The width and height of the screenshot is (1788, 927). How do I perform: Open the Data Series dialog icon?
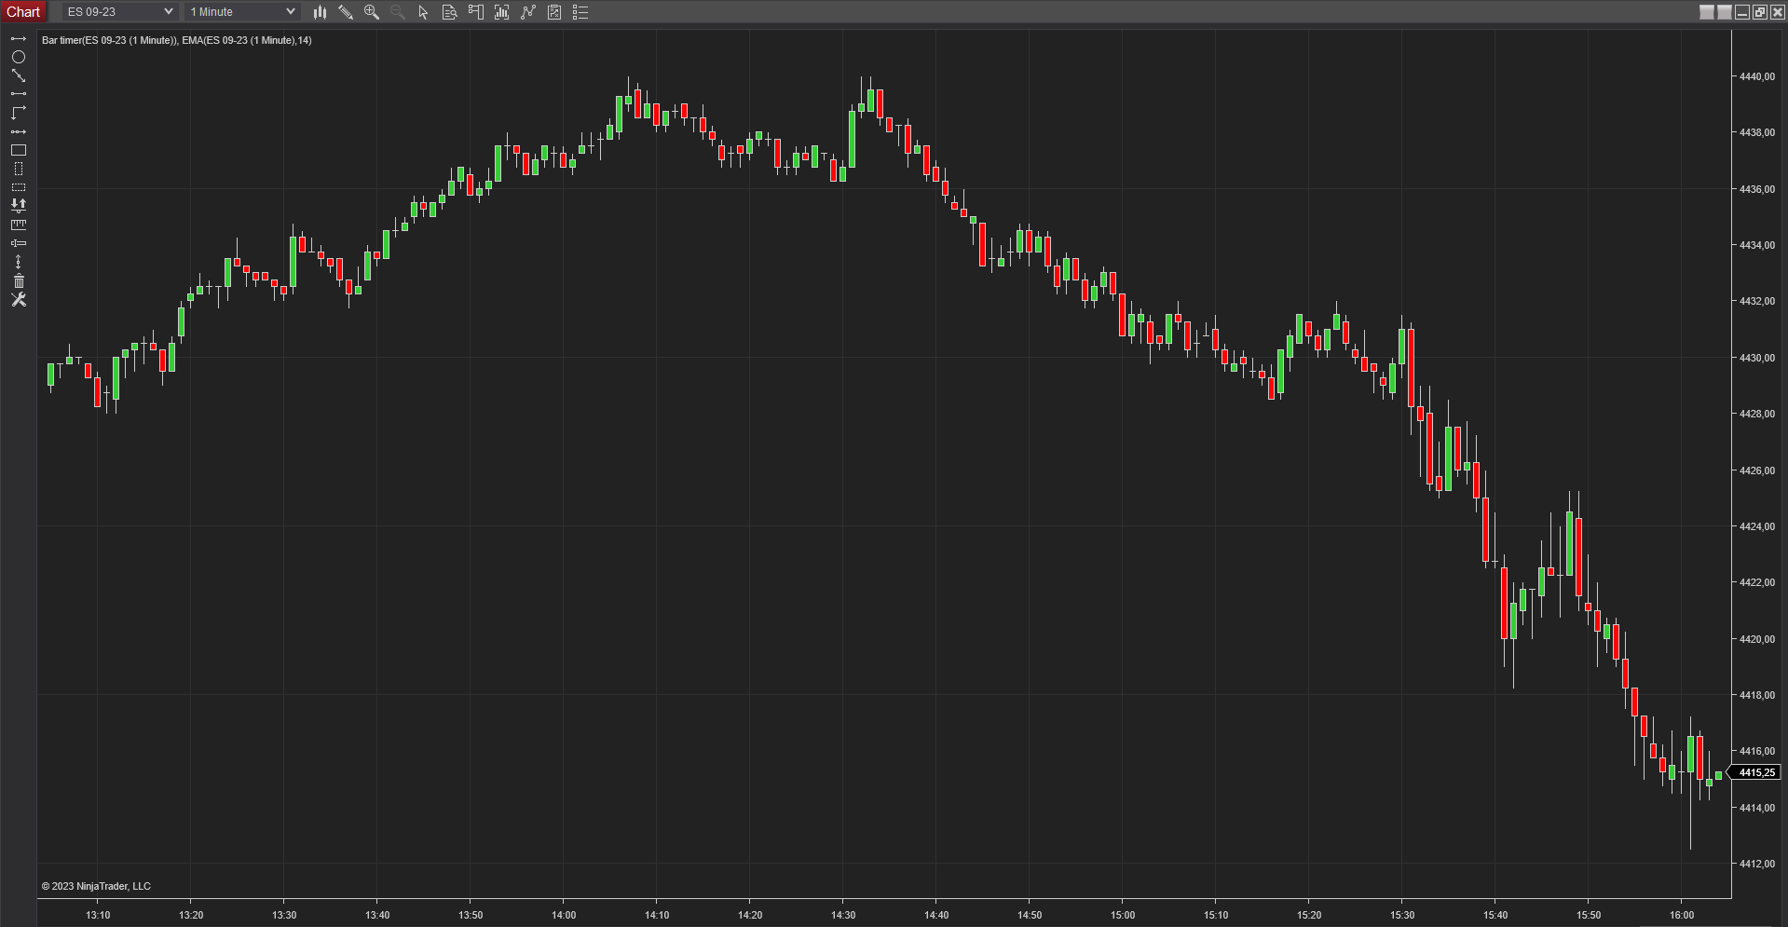(502, 12)
